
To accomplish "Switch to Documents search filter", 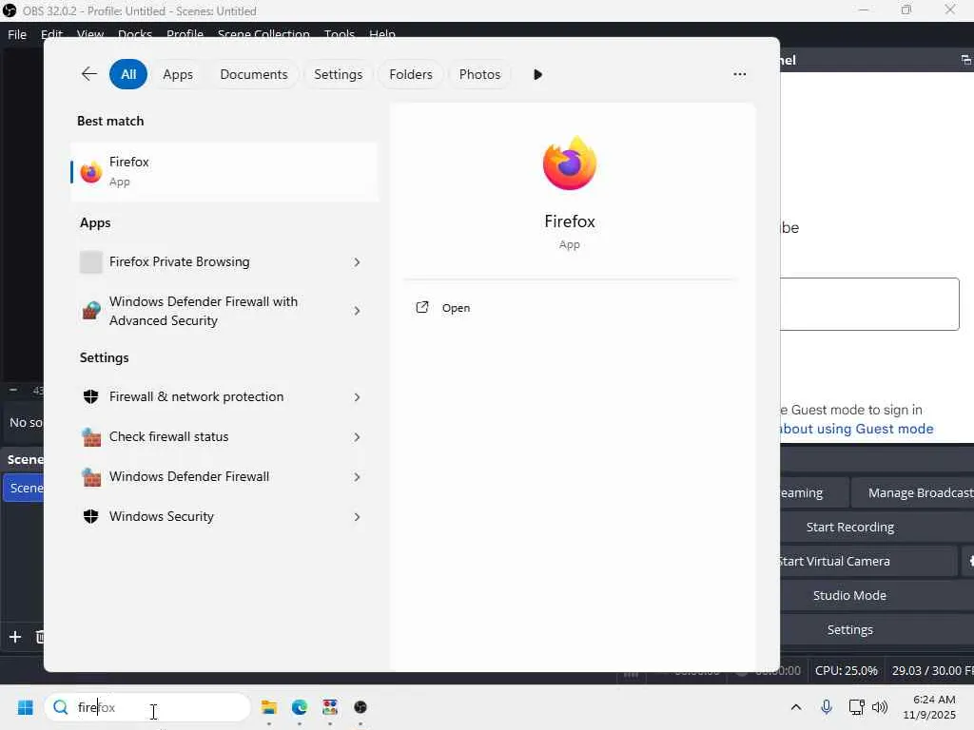I will click(x=253, y=74).
